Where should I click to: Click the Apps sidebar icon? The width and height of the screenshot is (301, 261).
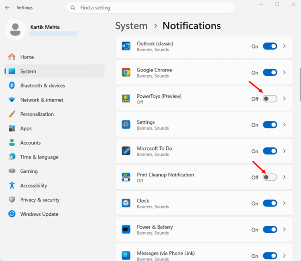(x=12, y=128)
